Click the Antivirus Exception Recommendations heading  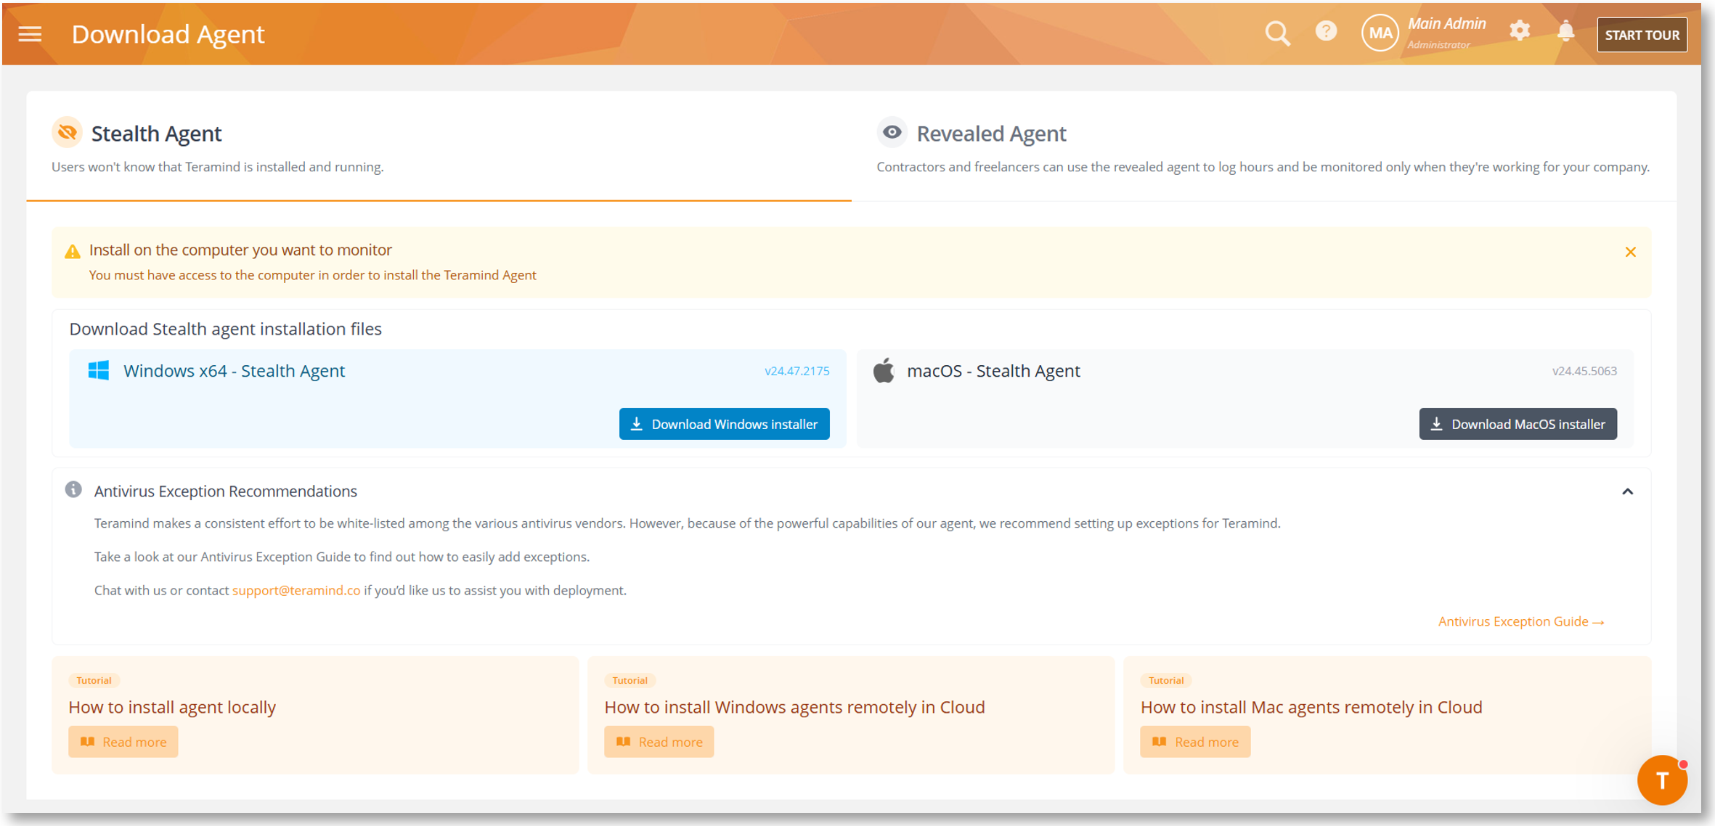pyautogui.click(x=225, y=491)
